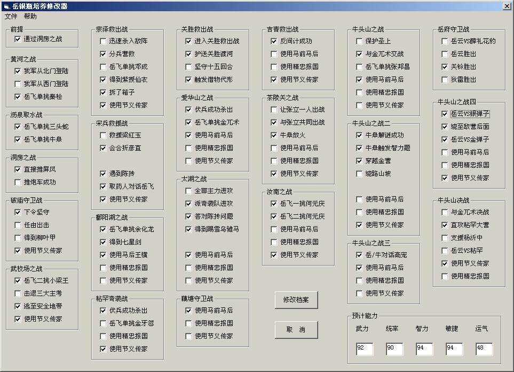Focus the 武力 value field
The height and width of the screenshot is (372, 514).
coord(365,349)
